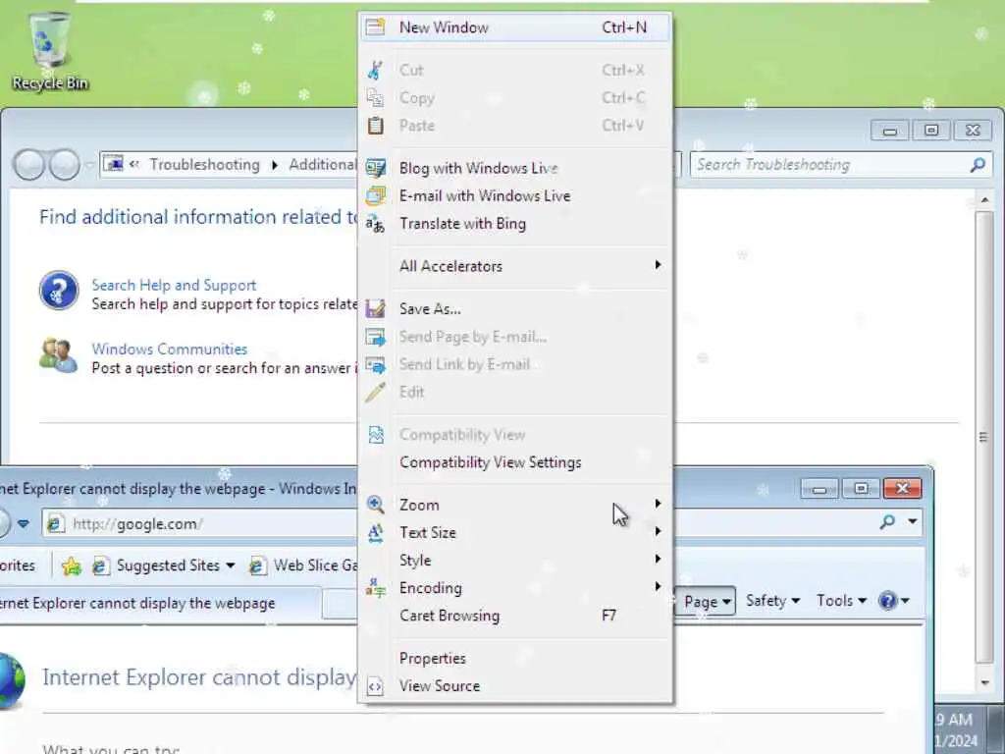Image resolution: width=1005 pixels, height=754 pixels.
Task: Click the Compatibility View icon in menu
Action: pos(375,435)
